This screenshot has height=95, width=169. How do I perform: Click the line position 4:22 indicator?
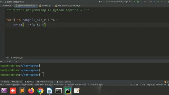pos(133,85)
